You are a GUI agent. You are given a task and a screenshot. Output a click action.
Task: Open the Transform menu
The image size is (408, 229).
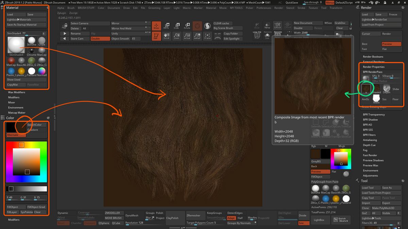click(x=336, y=8)
